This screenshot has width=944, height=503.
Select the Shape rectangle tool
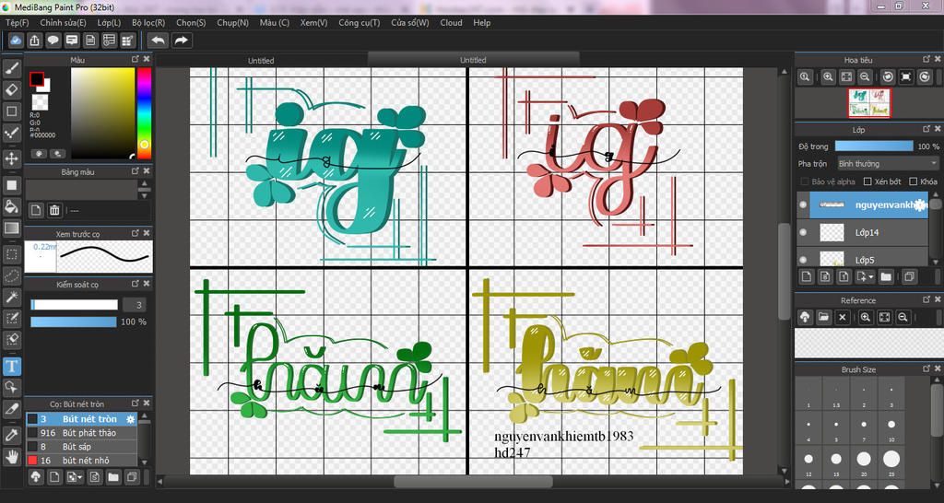pos(11,111)
